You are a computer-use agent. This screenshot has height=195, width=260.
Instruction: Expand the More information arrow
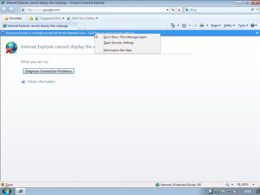(23, 82)
